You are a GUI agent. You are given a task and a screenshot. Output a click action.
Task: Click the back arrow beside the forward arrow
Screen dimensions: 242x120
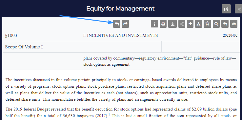[x=117, y=24]
